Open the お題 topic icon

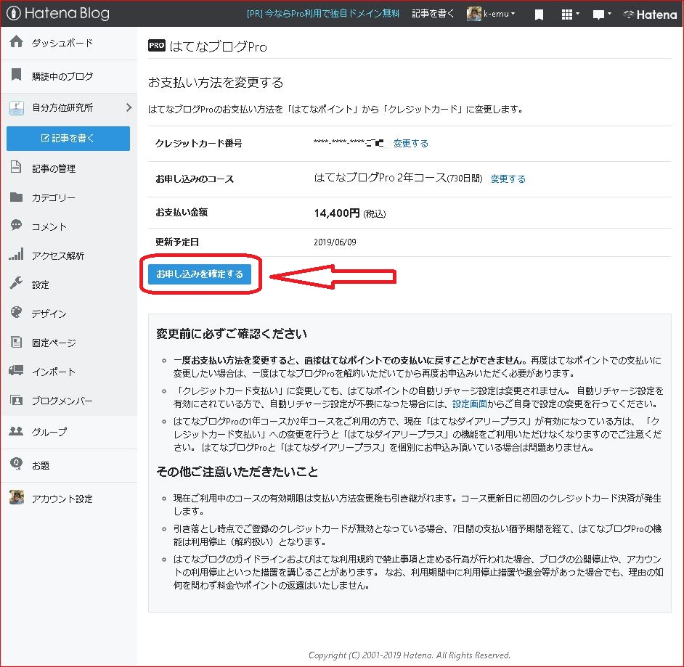point(16,463)
